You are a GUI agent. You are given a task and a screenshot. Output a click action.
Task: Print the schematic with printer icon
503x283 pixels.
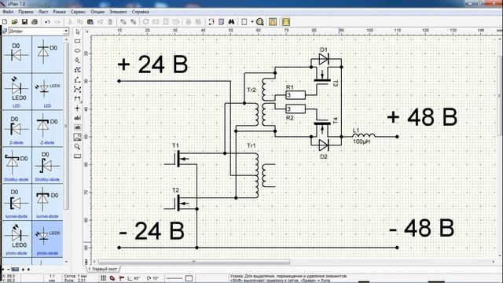35,22
